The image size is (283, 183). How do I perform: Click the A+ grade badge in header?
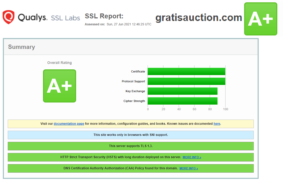(261, 19)
